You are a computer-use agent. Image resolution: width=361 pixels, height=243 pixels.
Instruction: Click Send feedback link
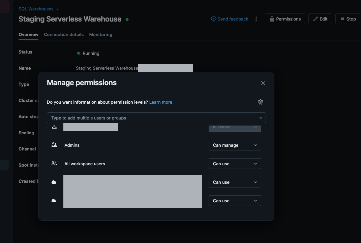click(x=230, y=19)
